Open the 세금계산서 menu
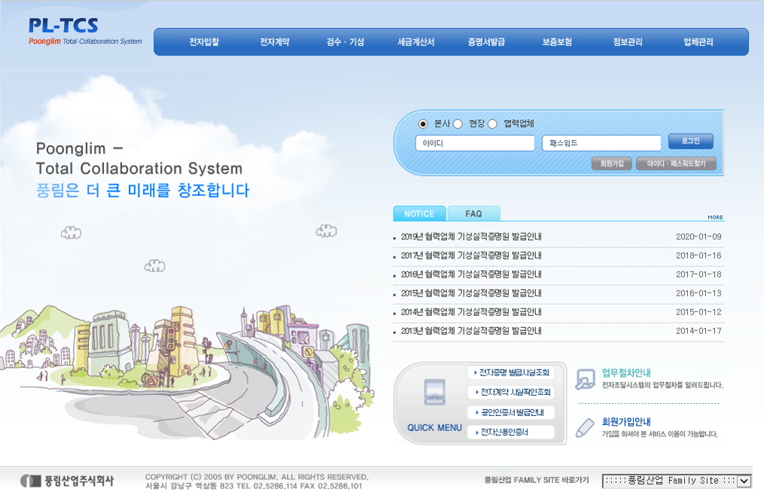This screenshot has width=764, height=504. tap(416, 42)
